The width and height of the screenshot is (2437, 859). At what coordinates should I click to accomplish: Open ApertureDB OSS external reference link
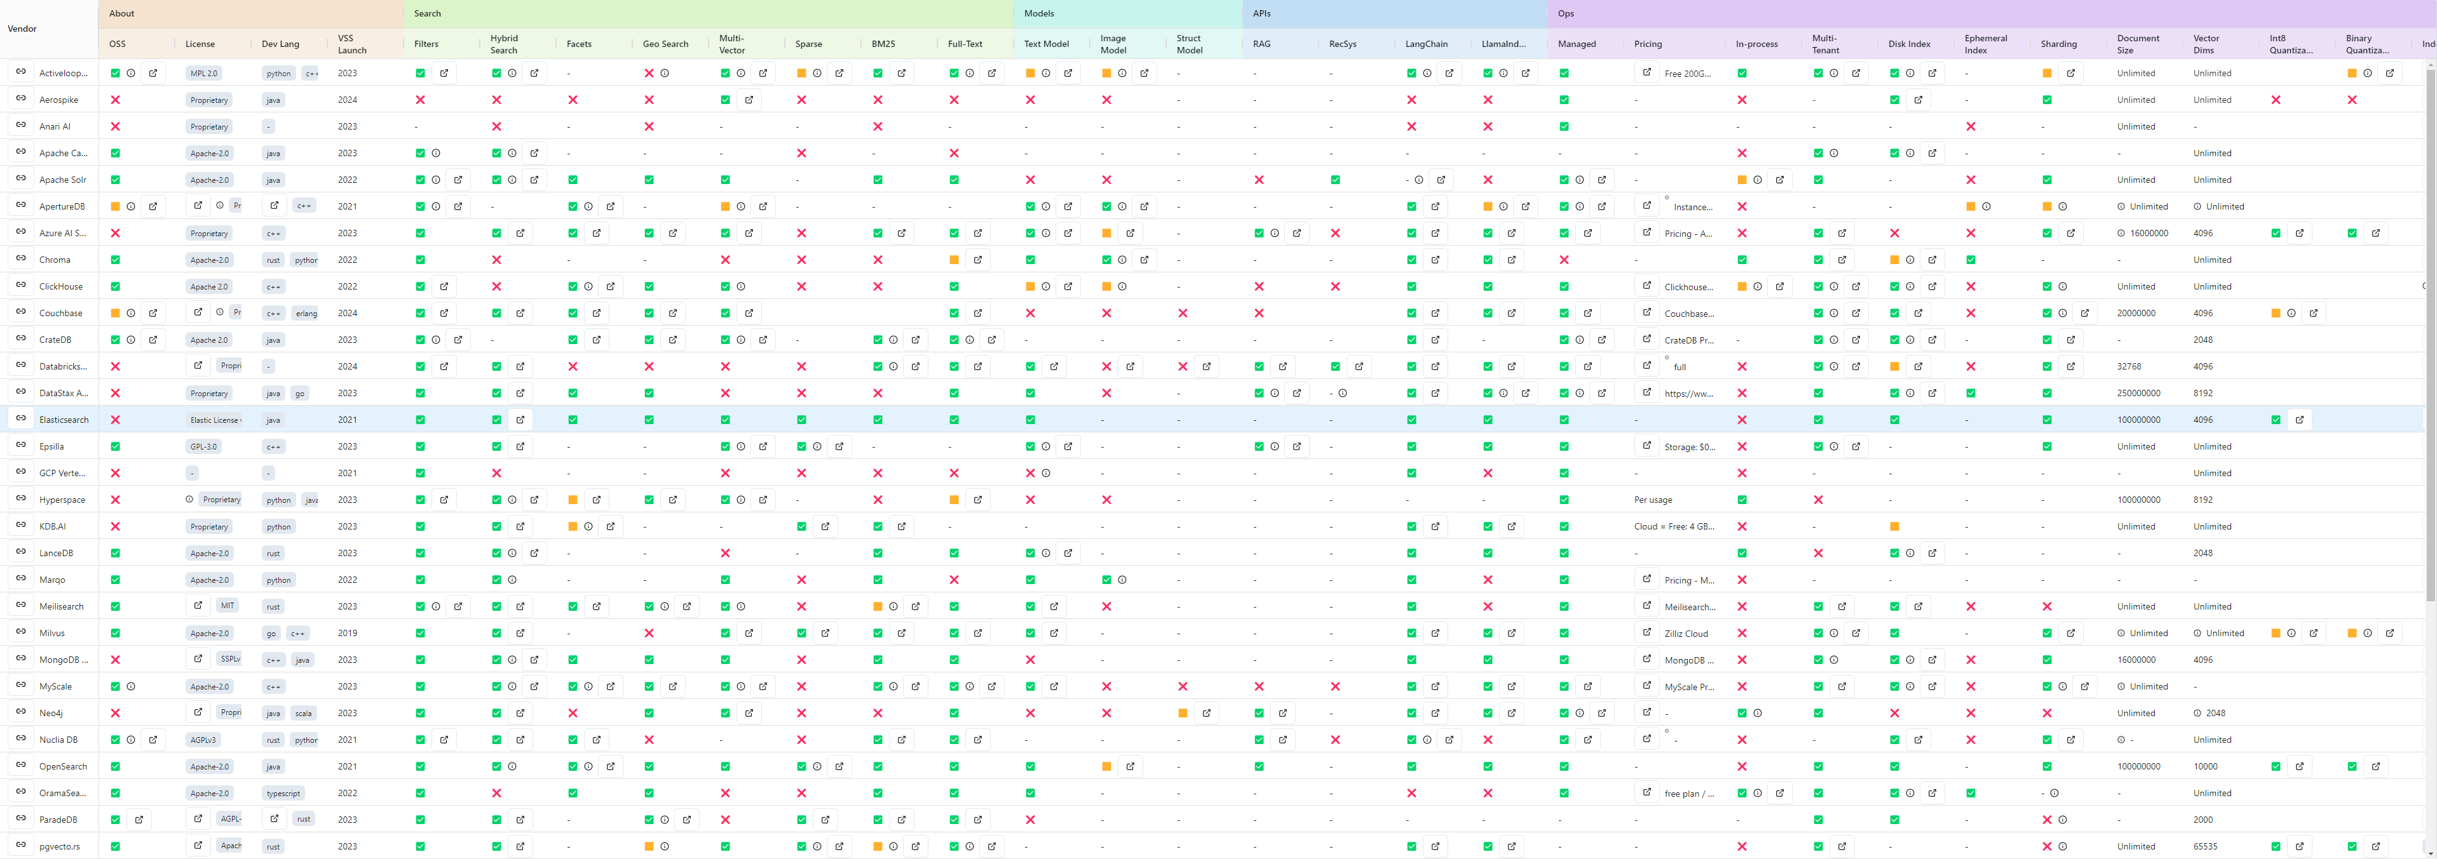tap(153, 206)
